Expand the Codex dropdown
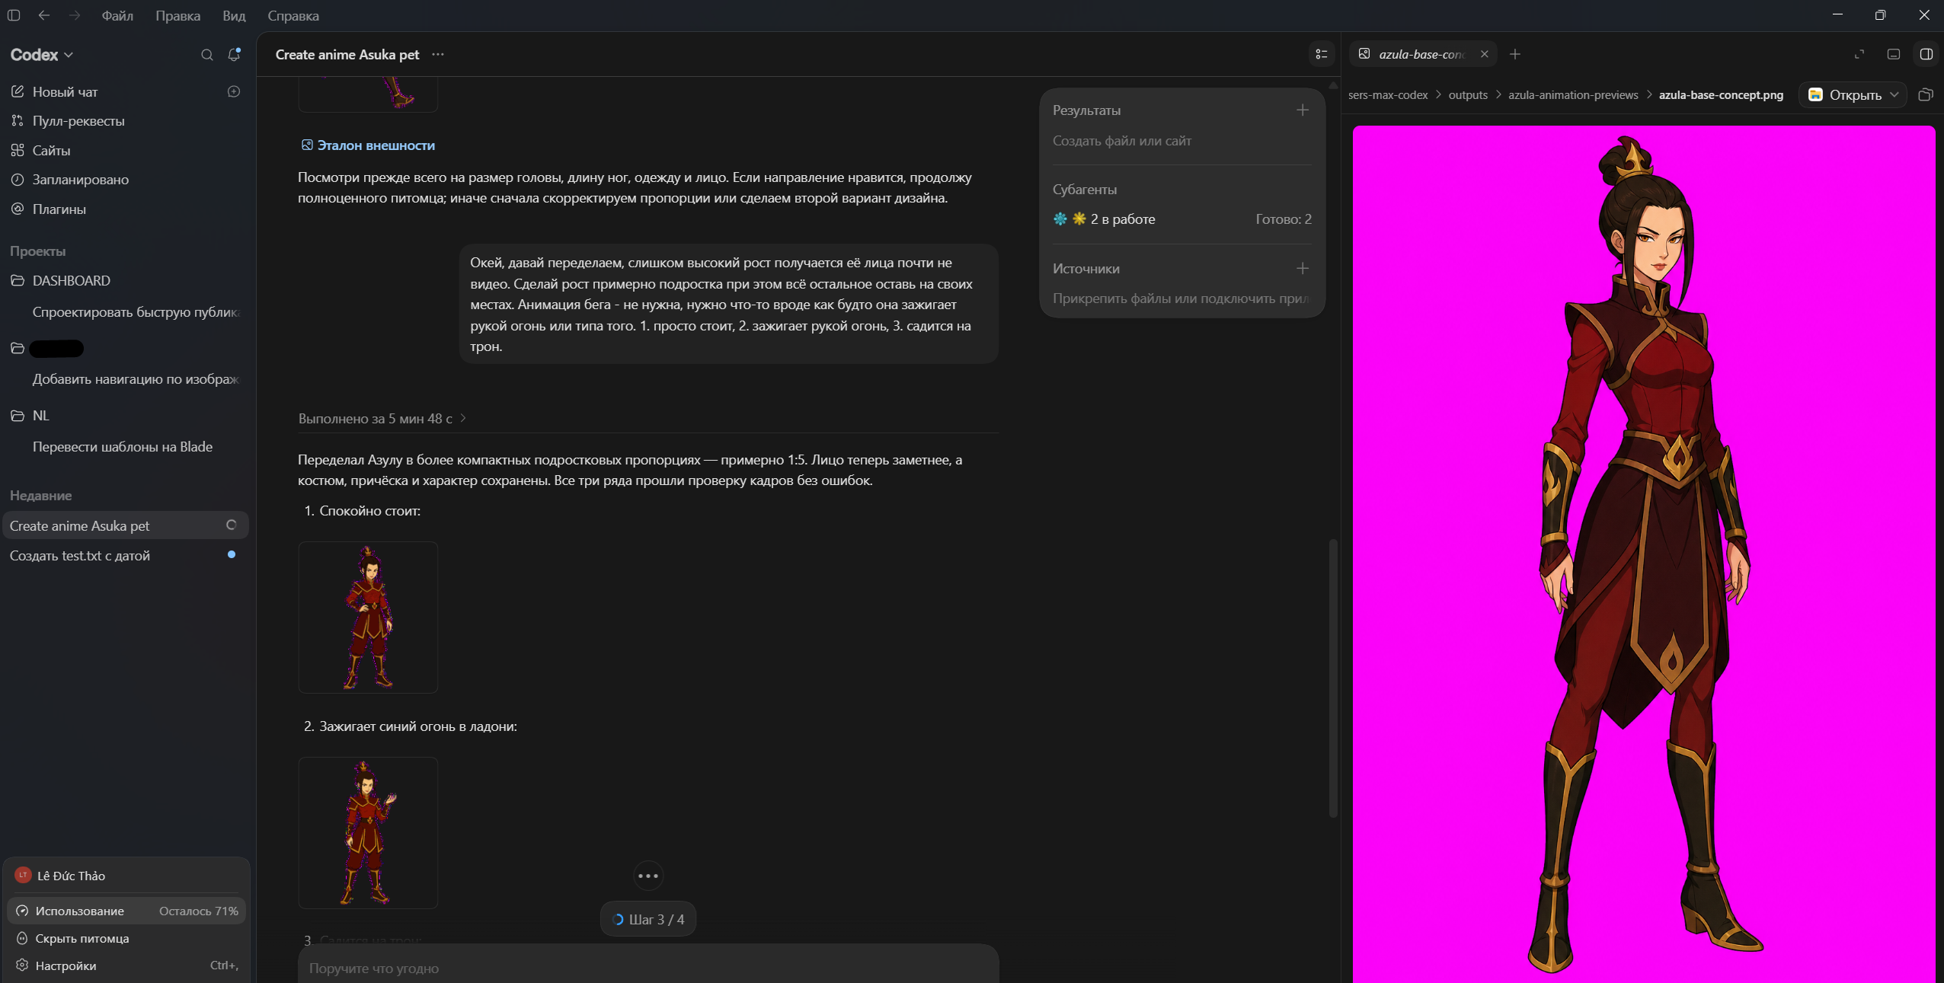1944x983 pixels. 42,55
